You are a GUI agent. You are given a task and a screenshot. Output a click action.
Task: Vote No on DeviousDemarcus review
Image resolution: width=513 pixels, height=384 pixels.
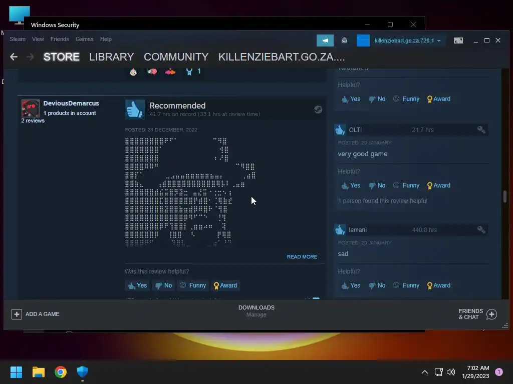[x=164, y=285]
